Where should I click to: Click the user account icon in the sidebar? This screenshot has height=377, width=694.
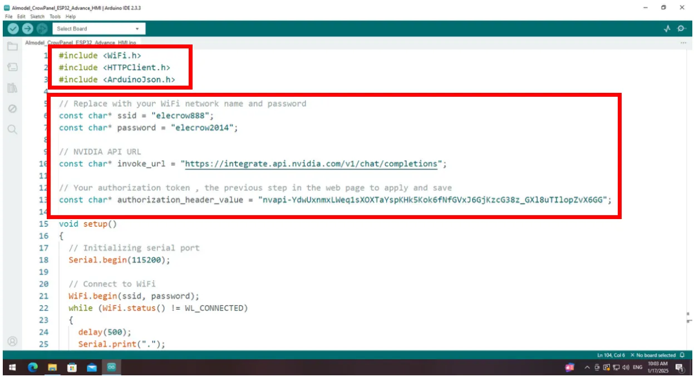pos(12,341)
